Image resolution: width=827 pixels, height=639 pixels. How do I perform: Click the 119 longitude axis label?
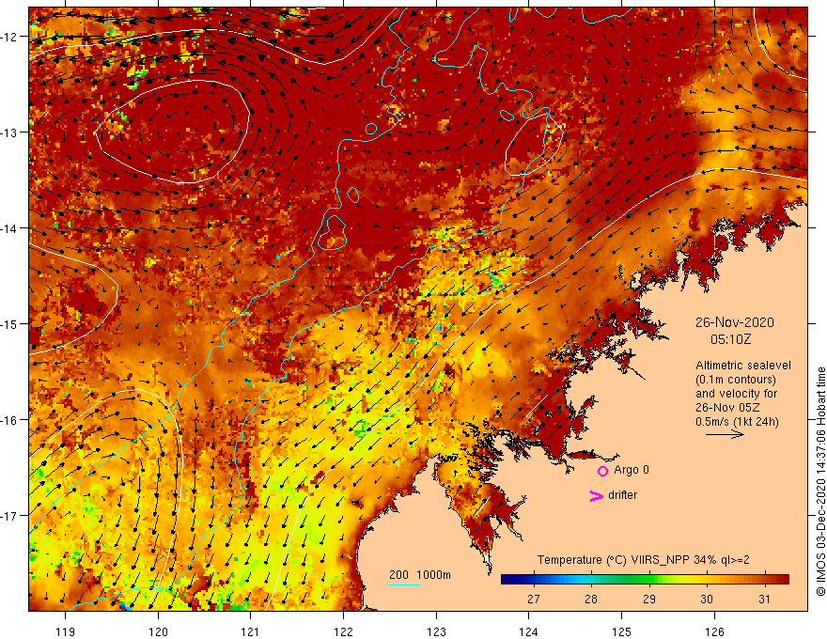pyautogui.click(x=66, y=631)
